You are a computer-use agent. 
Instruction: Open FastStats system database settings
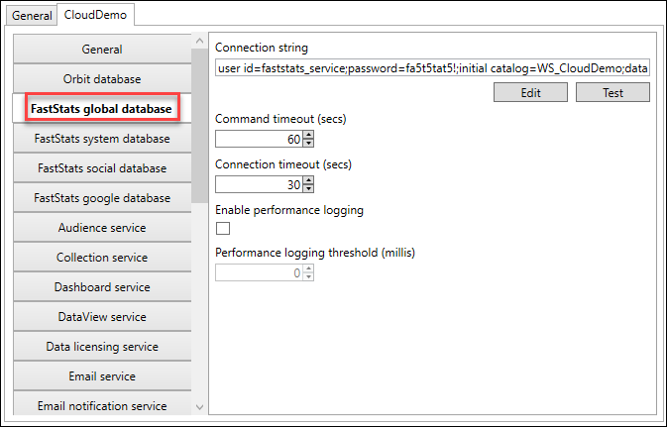(102, 139)
